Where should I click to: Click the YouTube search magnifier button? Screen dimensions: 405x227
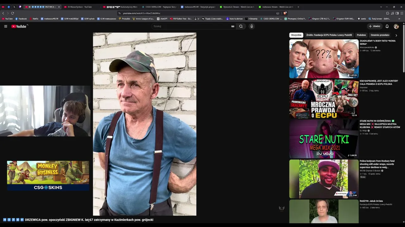coord(241,26)
